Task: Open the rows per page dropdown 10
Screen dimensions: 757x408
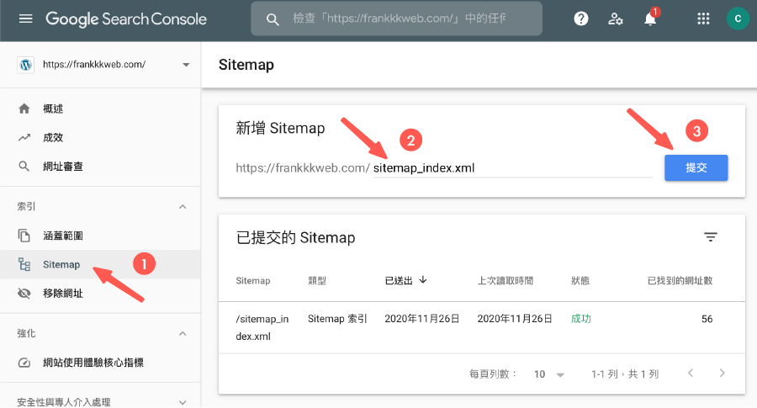Action: (549, 374)
